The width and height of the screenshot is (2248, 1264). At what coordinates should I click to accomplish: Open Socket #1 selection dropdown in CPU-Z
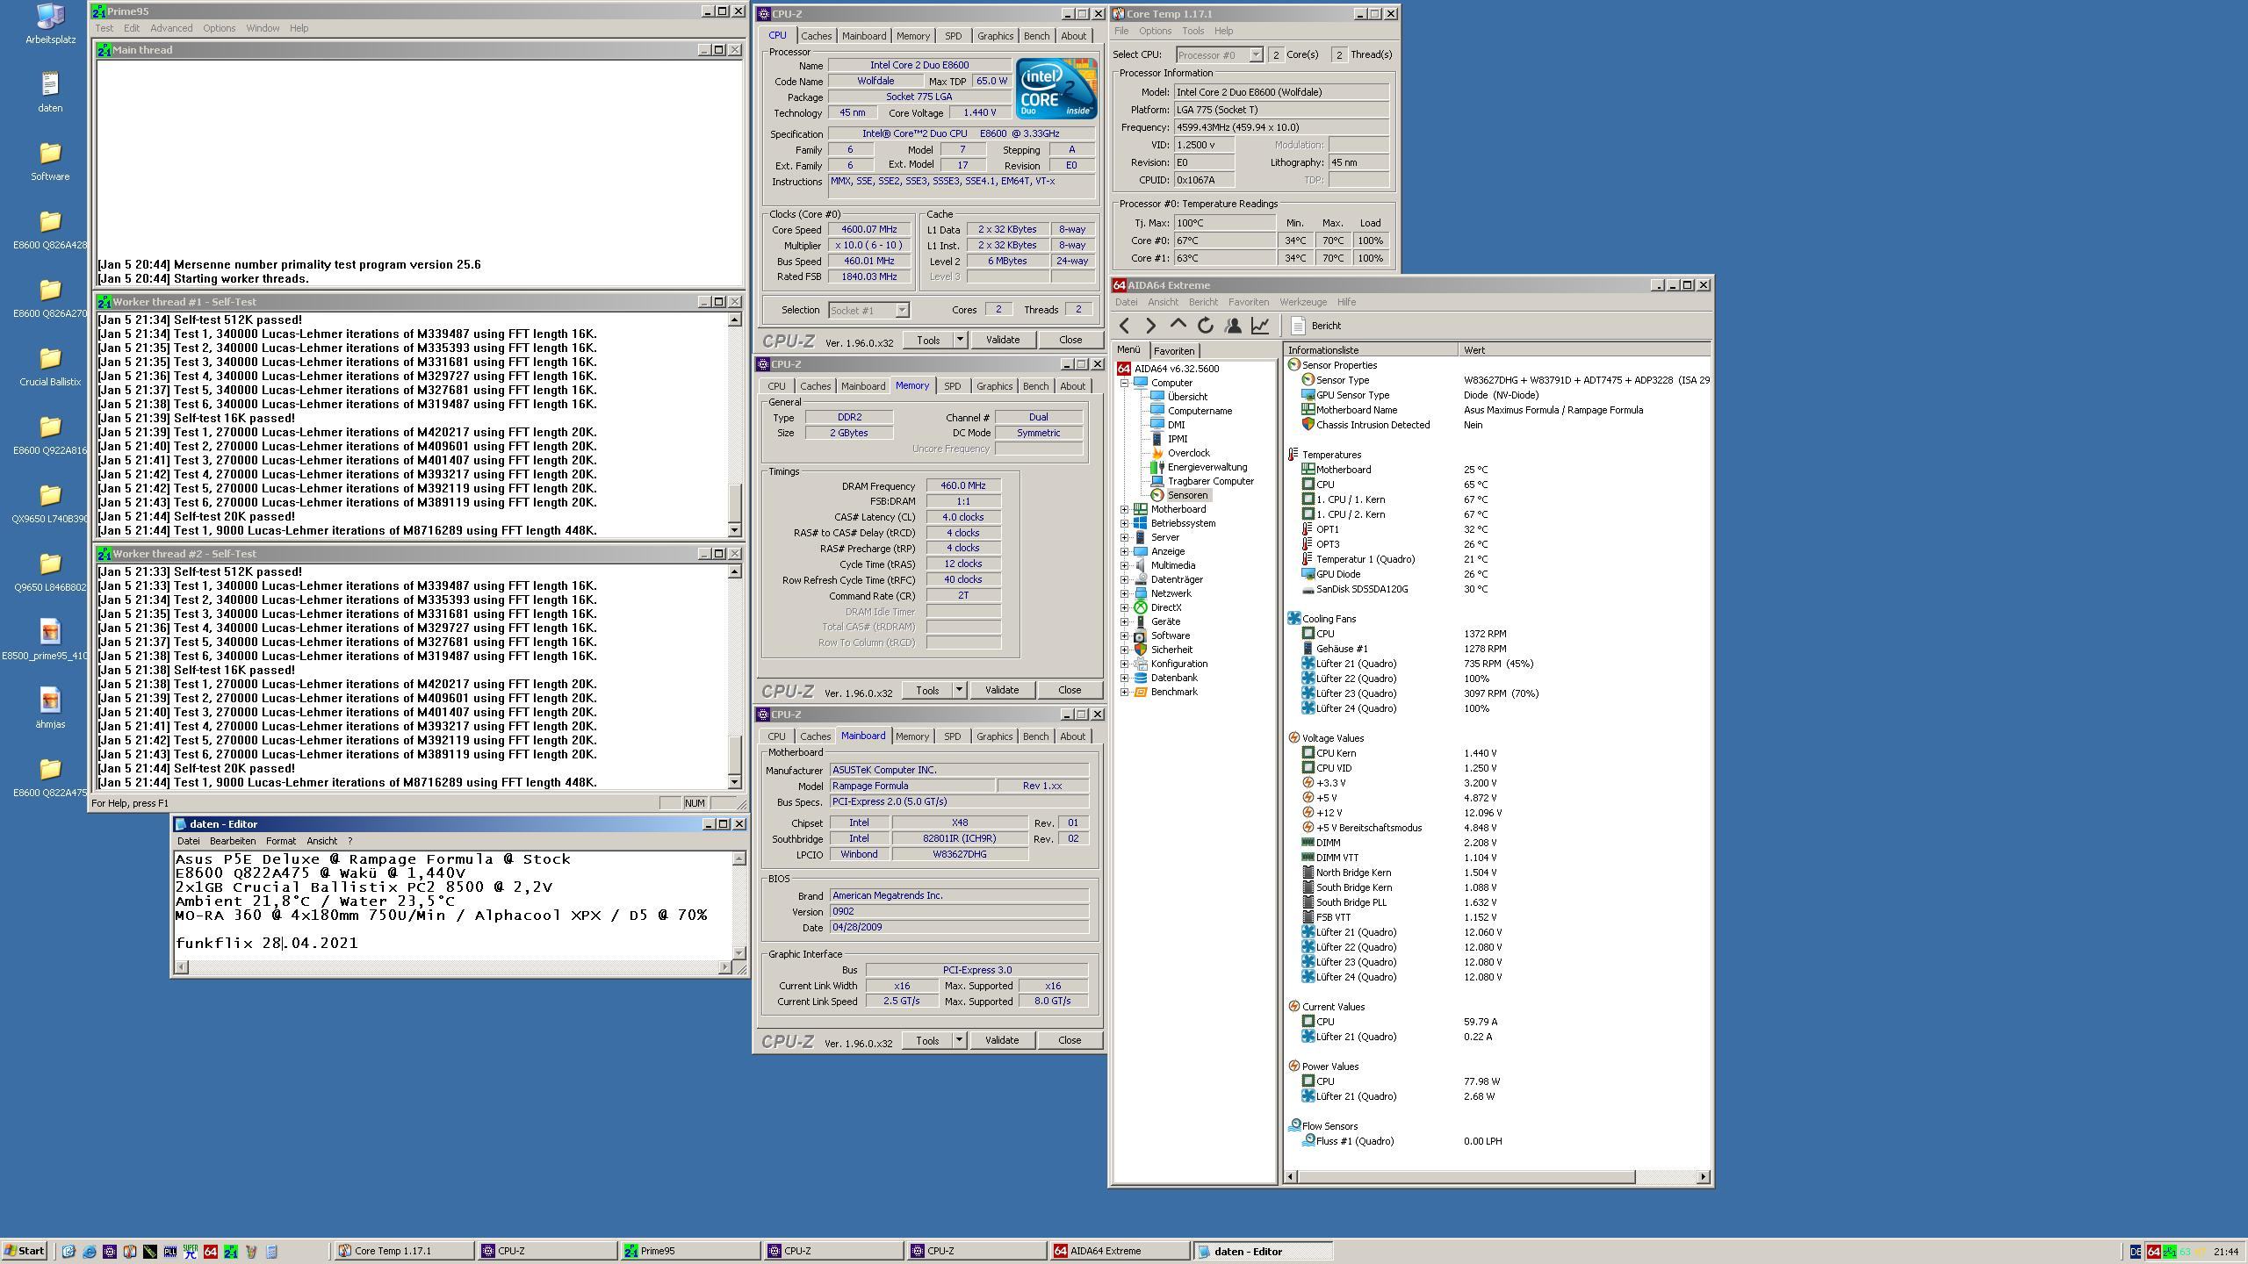click(901, 310)
